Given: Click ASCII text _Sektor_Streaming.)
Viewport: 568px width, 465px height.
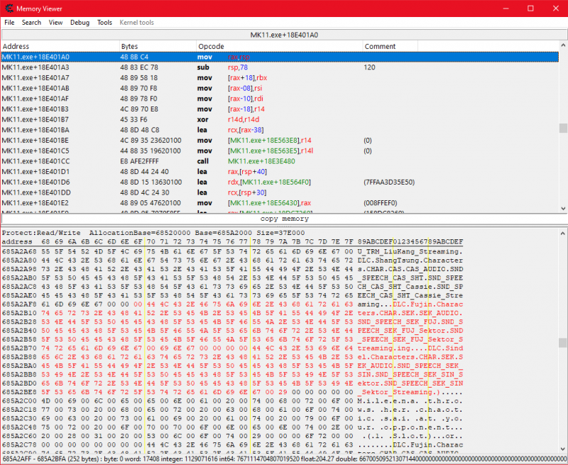Looking at the screenshot, I should pyautogui.click(x=399, y=392).
